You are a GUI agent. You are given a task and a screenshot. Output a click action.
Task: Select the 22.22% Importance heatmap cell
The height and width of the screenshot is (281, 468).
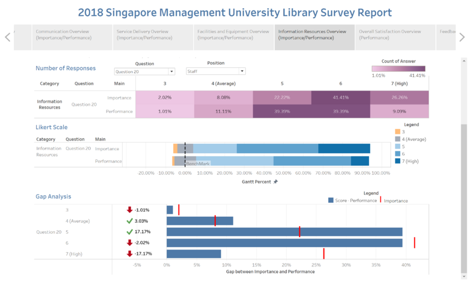[282, 98]
